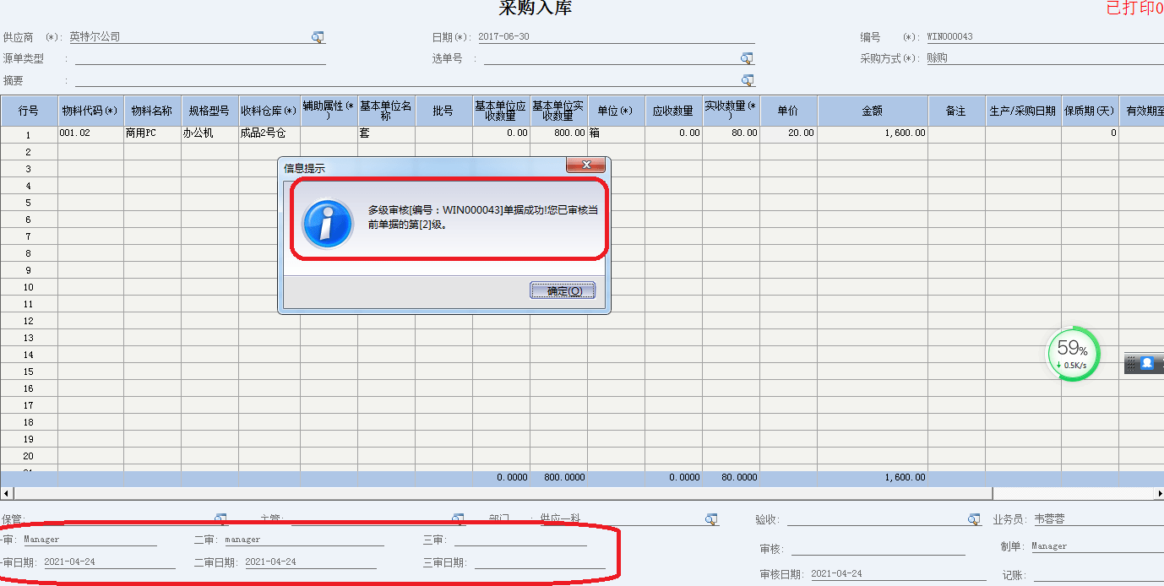
Task: Click the 一审日期 field showing 2021-04-24
Action: click(x=110, y=561)
